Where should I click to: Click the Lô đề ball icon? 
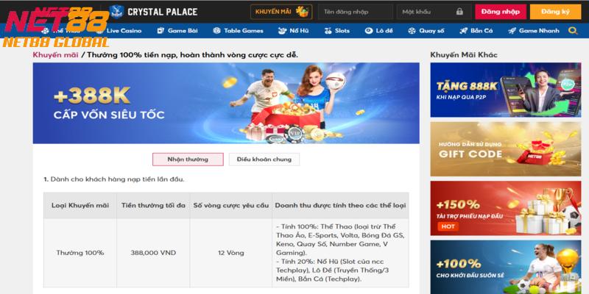point(369,31)
